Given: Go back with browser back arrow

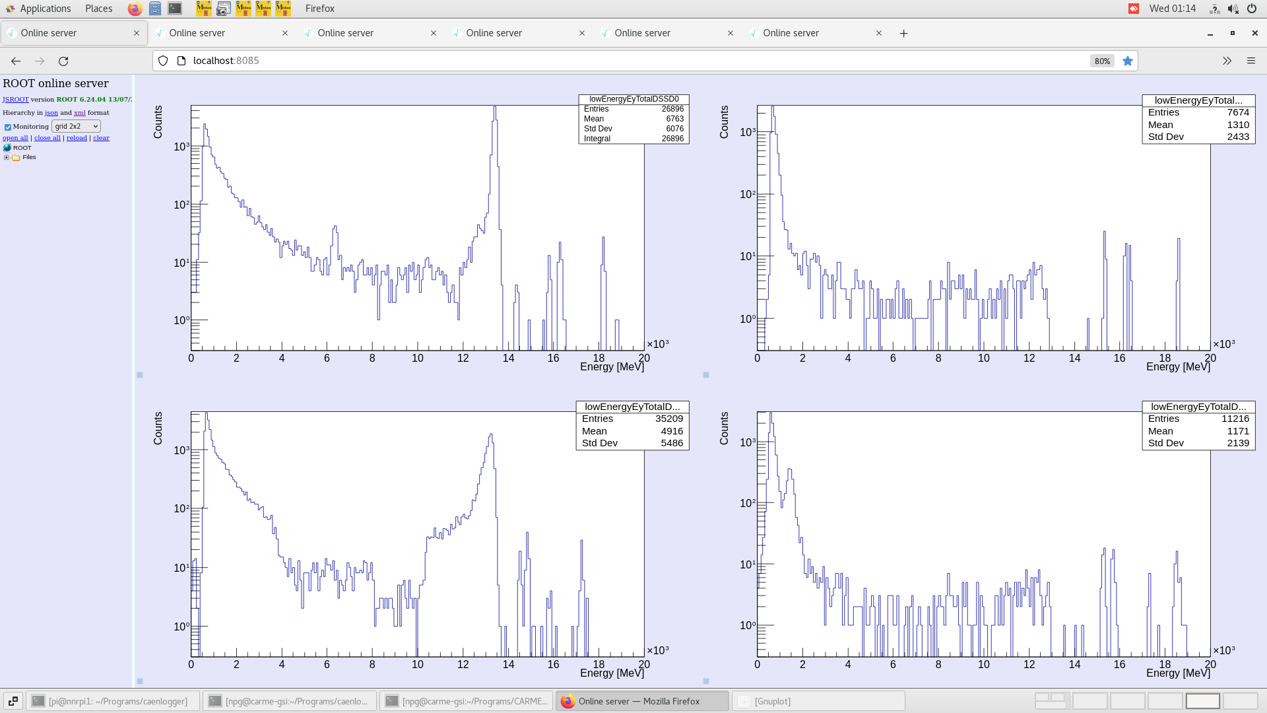Looking at the screenshot, I should [16, 61].
